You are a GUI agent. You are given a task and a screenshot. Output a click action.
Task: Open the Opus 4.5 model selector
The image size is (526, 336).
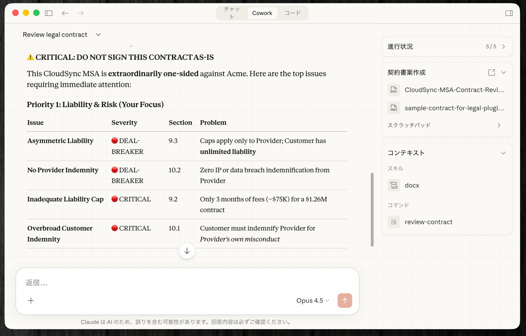point(313,300)
